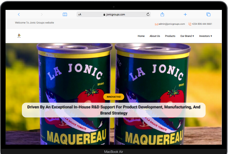Click the Jonic Groups logo
This screenshot has height=154, width=228.
(19, 35)
